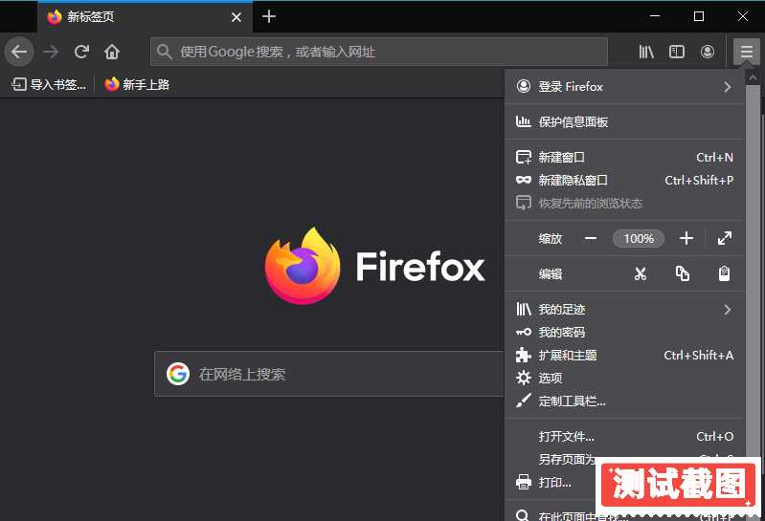Open the Library icon in toolbar
The height and width of the screenshot is (521, 765).
646,52
